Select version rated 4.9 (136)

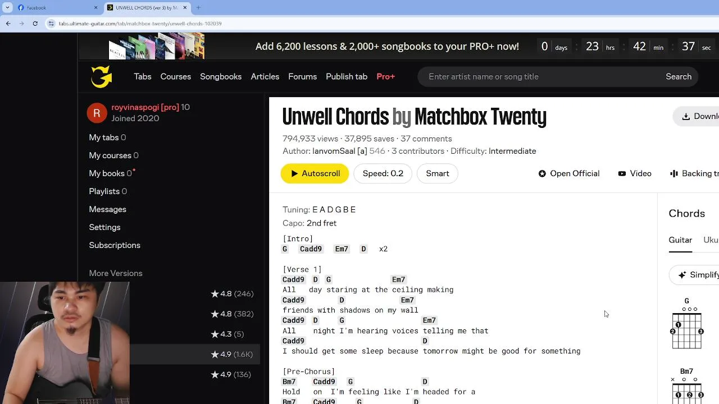pos(231,374)
